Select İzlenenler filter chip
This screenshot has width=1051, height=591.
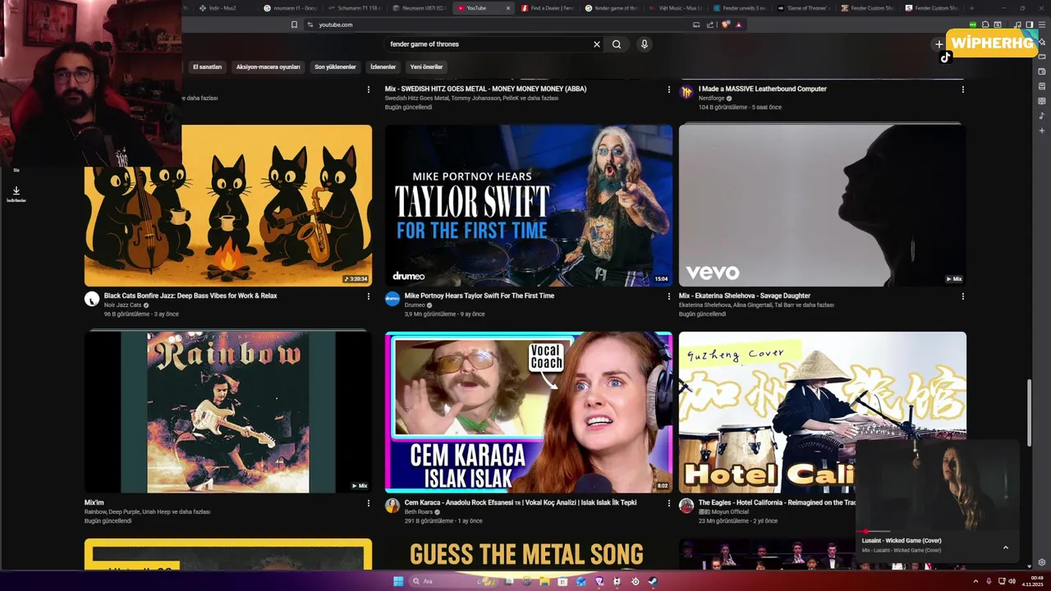(383, 67)
